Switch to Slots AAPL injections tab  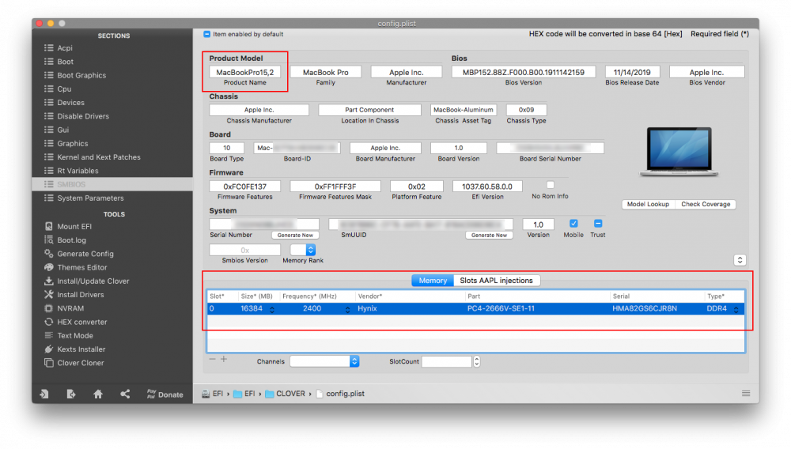pyautogui.click(x=497, y=280)
